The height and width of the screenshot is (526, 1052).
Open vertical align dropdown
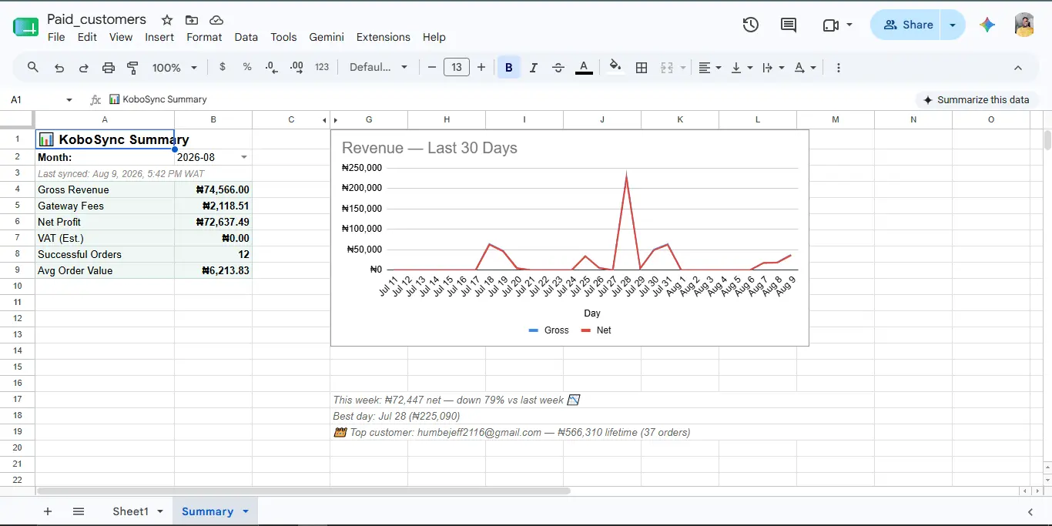pos(741,68)
